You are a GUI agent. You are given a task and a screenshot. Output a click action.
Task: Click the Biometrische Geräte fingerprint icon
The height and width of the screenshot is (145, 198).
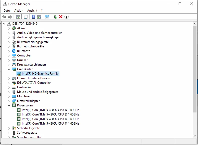pos(14,46)
